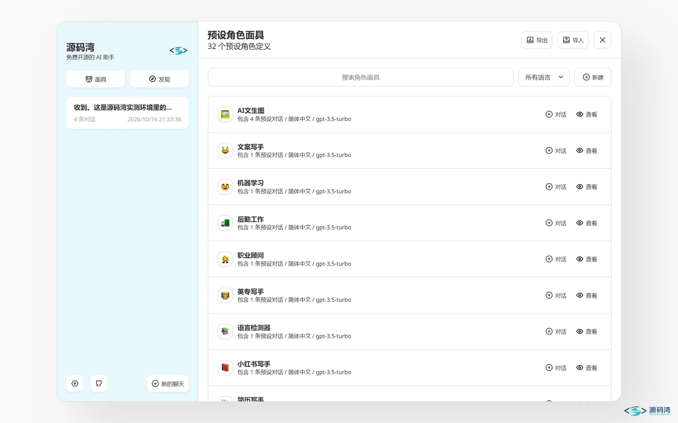Image resolution: width=678 pixels, height=423 pixels.
Task: View the 英专写手 mask via 查看
Action: pyautogui.click(x=587, y=295)
